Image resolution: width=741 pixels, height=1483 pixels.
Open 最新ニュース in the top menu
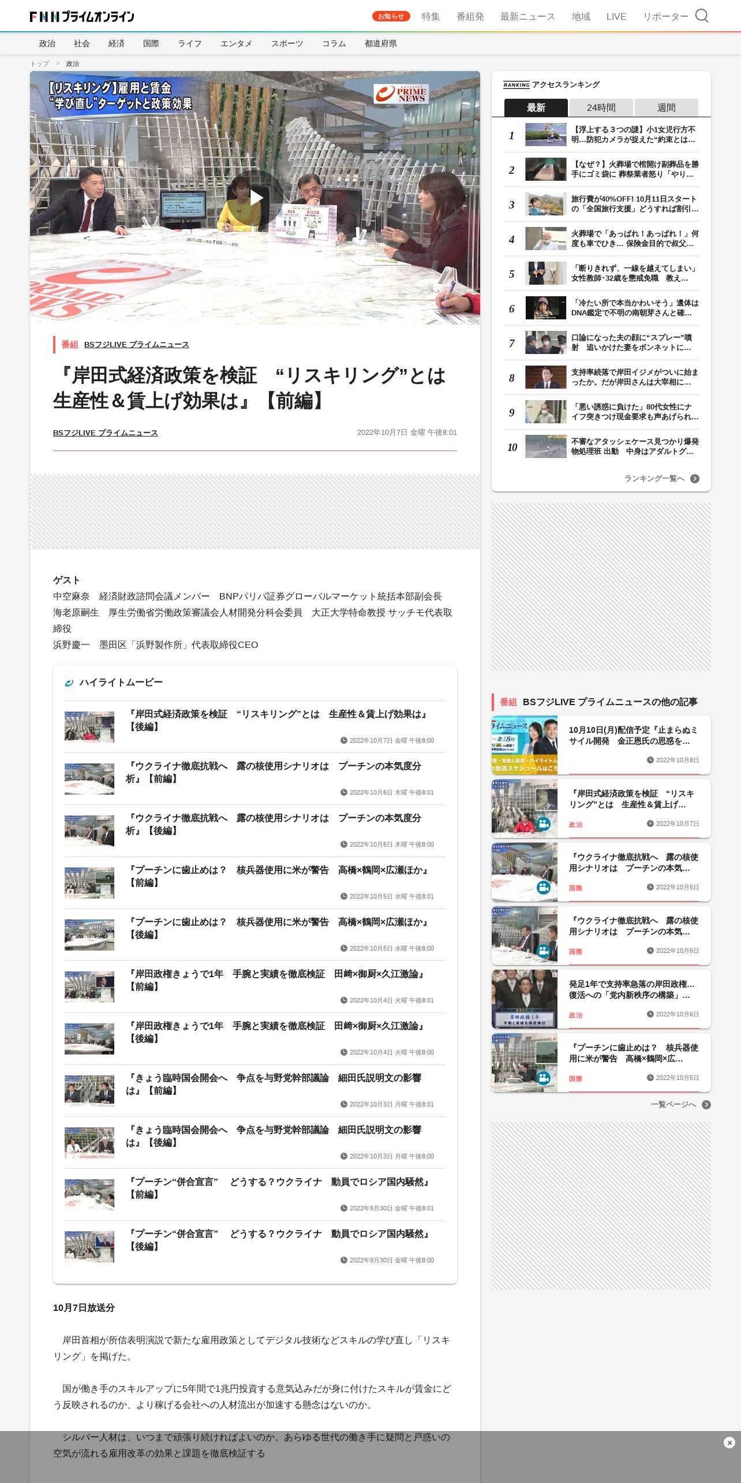click(x=527, y=17)
